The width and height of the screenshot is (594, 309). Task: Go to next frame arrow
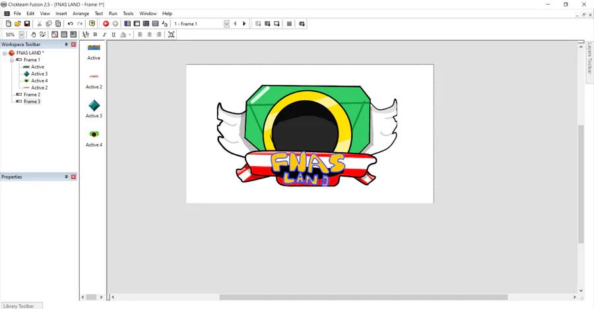[x=244, y=24]
